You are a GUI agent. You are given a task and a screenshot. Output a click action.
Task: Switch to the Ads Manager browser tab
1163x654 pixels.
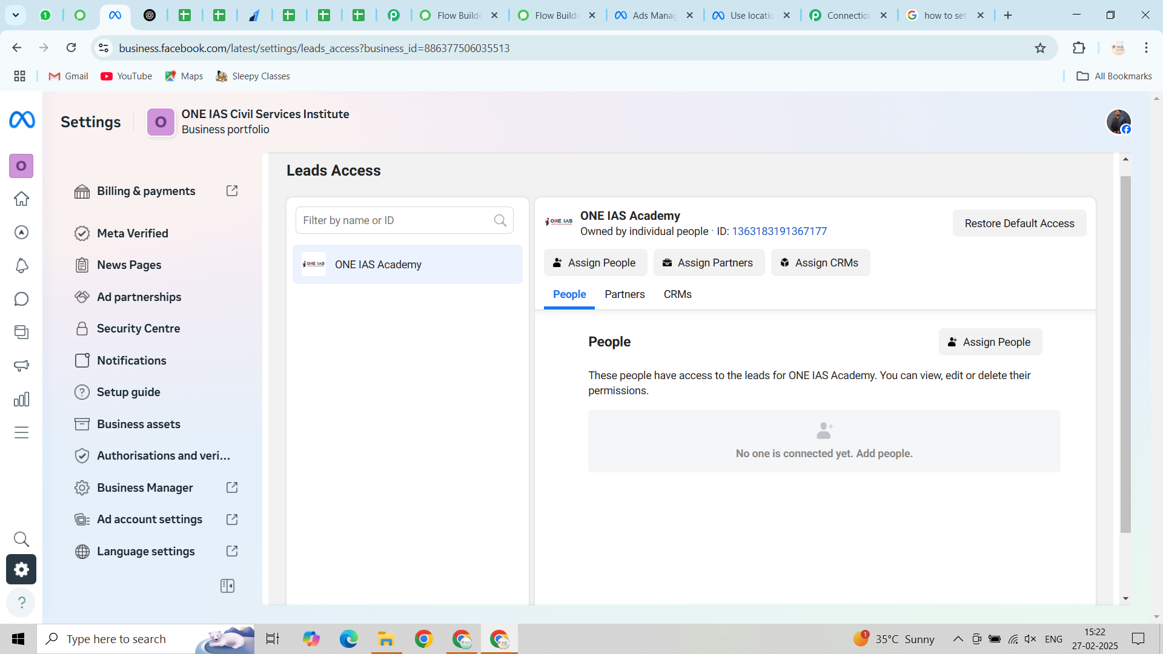654,15
